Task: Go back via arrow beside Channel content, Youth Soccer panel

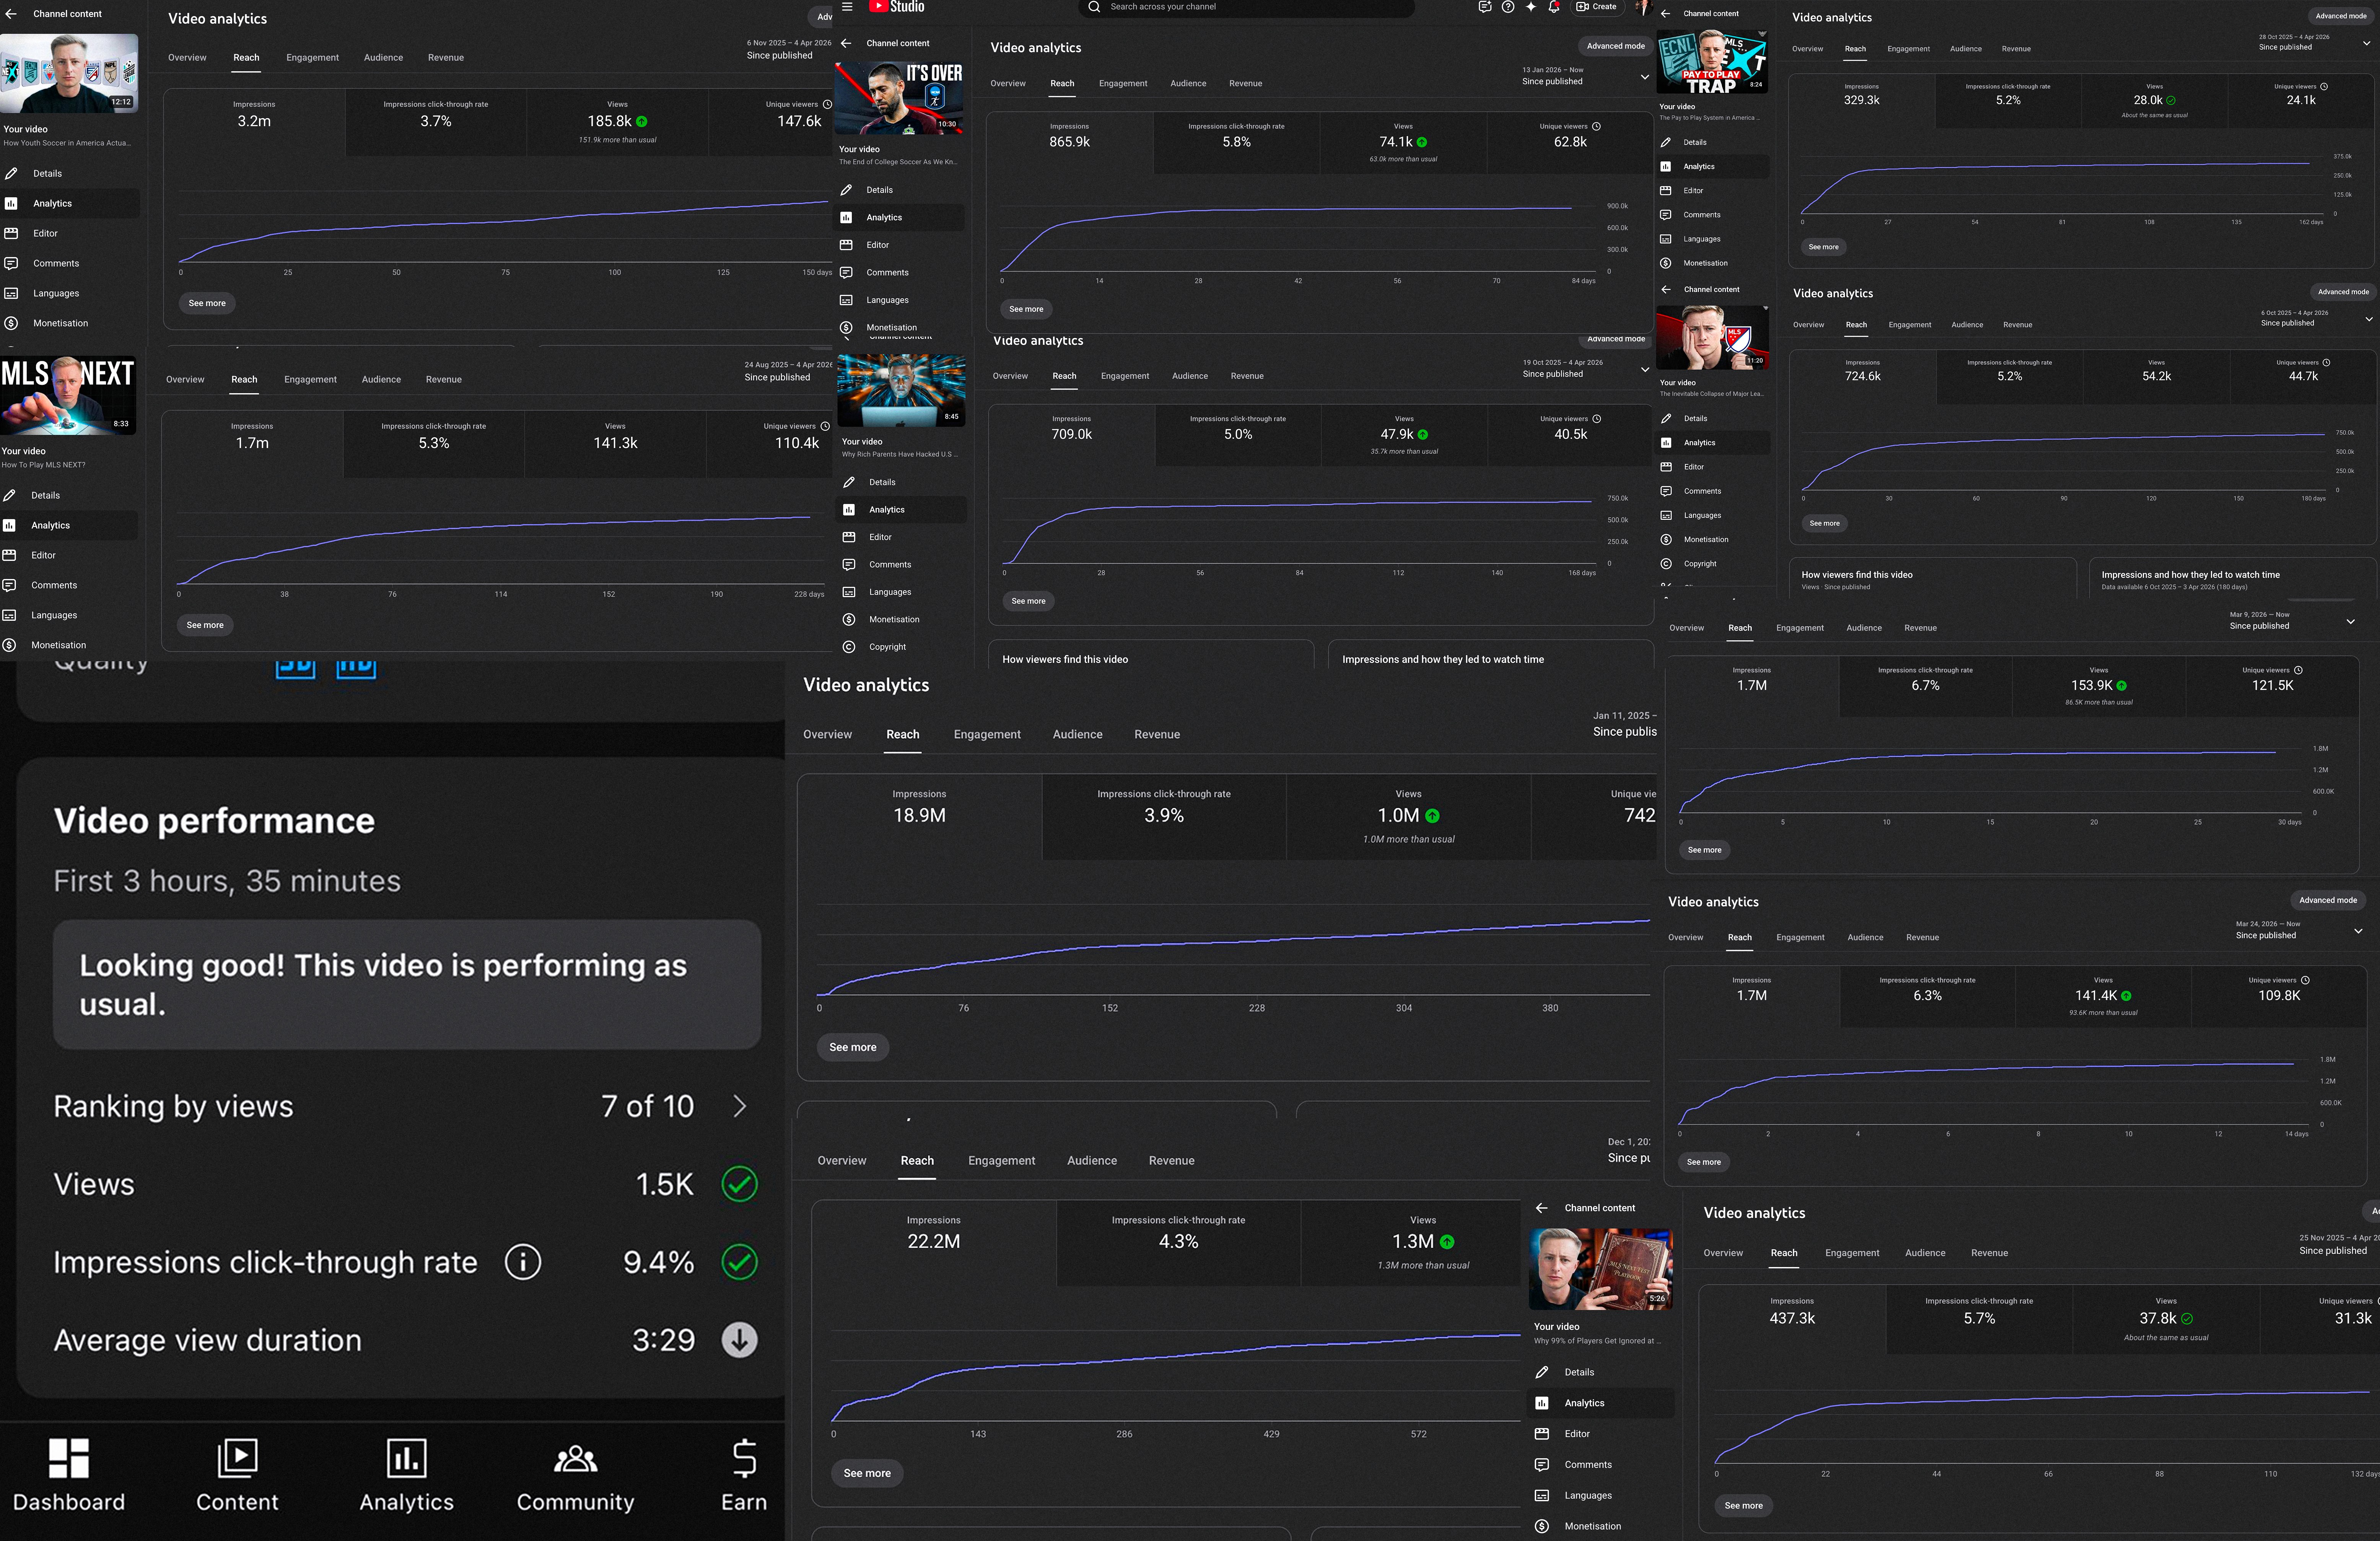Action: coord(11,14)
